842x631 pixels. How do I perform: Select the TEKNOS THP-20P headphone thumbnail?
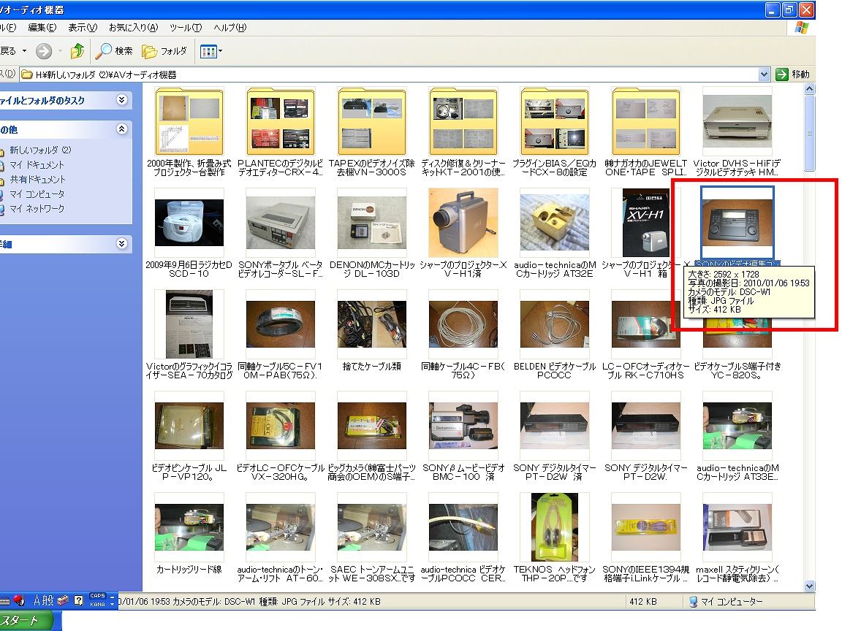[x=554, y=527]
